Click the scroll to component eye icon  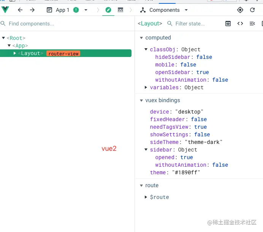tap(228, 24)
